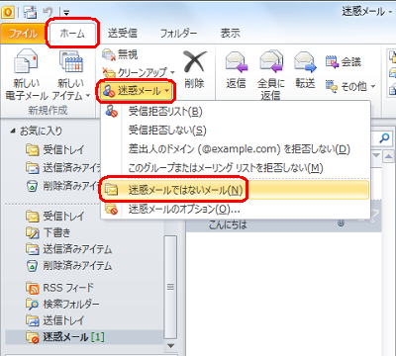The width and height of the screenshot is (396, 356).
Task: Switch to the 送受信 tab
Action: tap(123, 33)
